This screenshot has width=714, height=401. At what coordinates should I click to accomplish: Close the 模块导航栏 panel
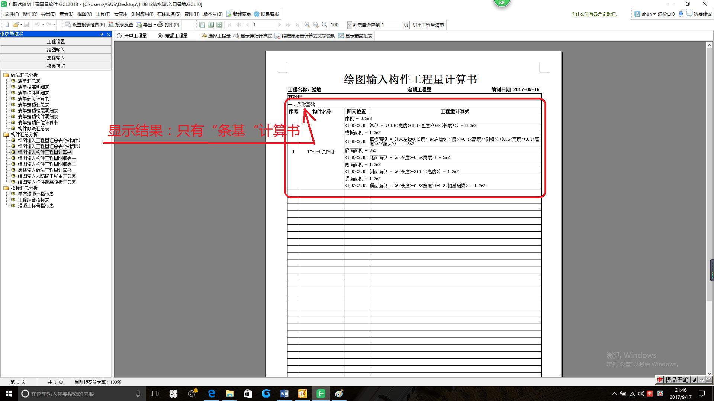tap(108, 34)
